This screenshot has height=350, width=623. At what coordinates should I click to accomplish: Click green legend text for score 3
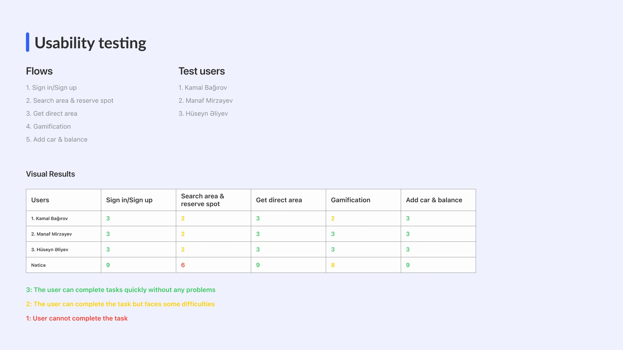[121, 290]
